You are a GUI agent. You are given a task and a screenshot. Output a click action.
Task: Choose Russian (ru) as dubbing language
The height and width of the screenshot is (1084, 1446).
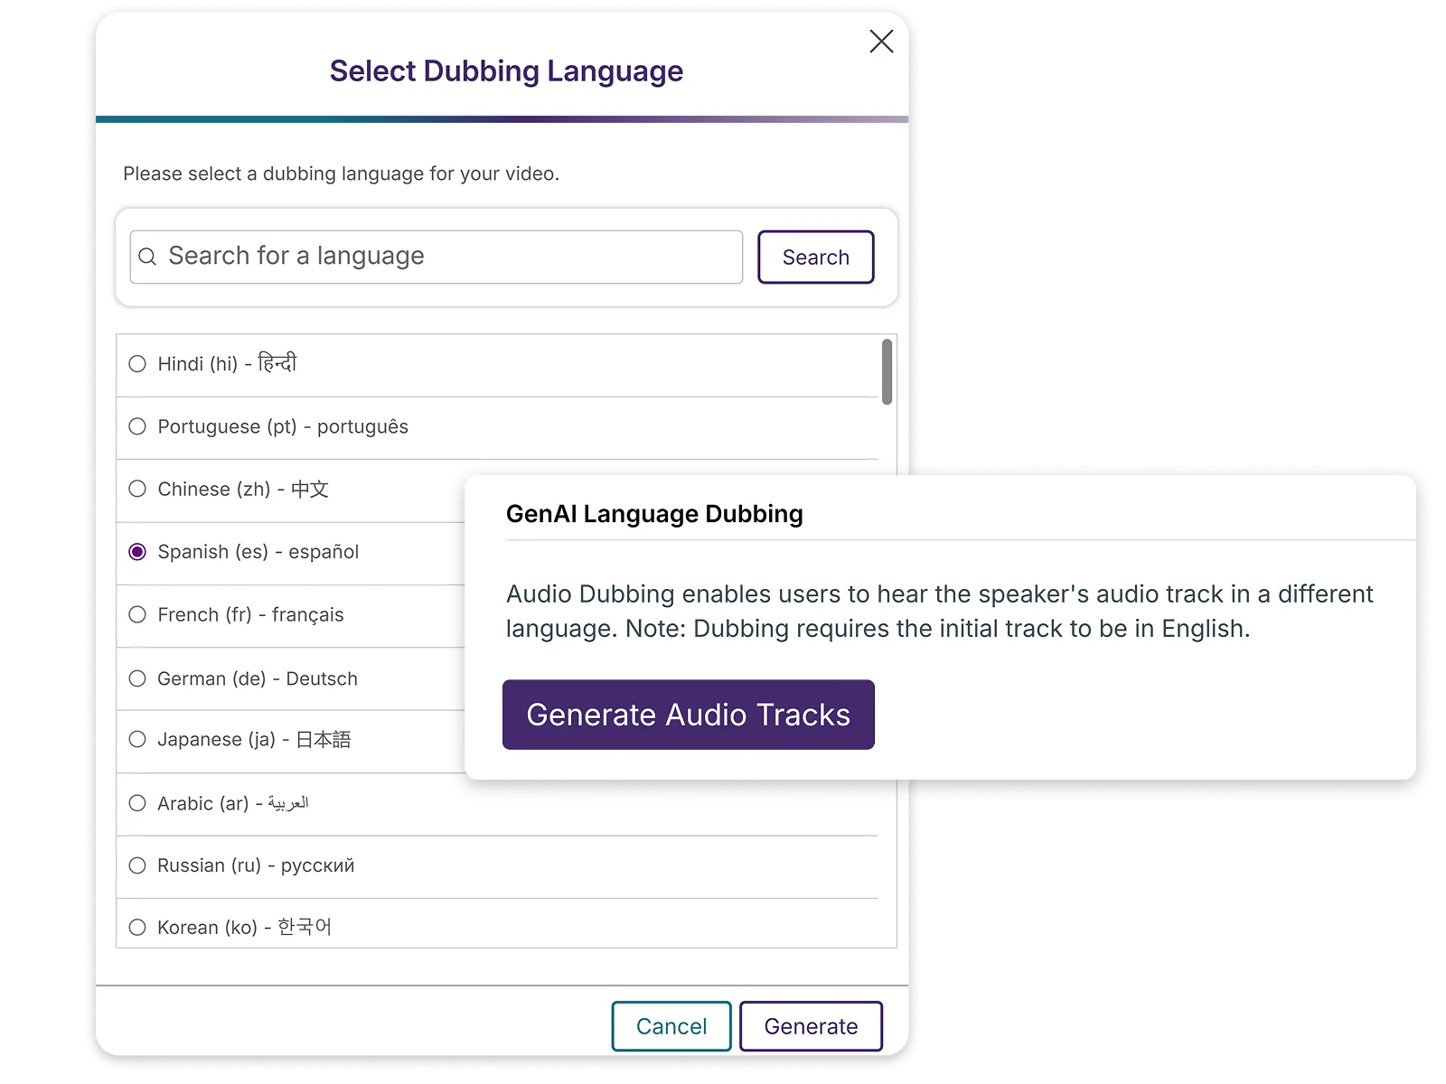137,865
